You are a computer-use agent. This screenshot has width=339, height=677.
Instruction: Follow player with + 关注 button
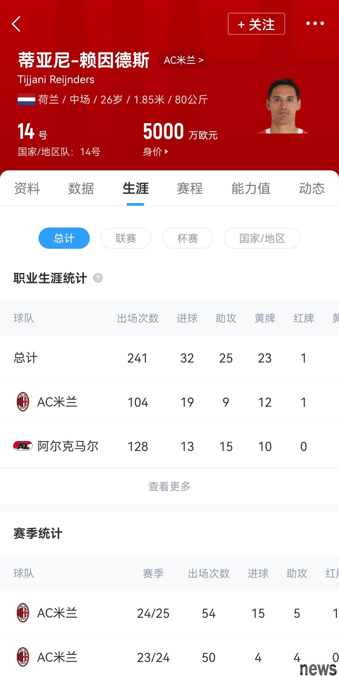tap(256, 24)
